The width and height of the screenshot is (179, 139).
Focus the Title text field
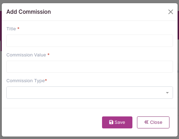point(90,41)
